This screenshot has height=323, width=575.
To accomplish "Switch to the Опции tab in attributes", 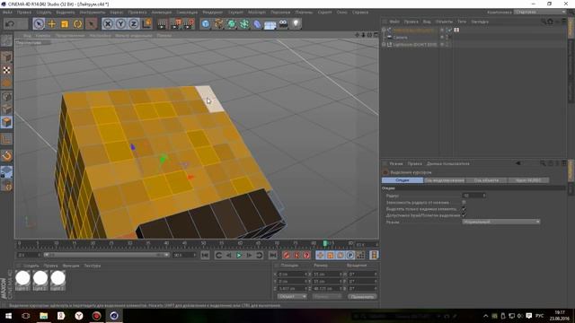I will pyautogui.click(x=402, y=180).
